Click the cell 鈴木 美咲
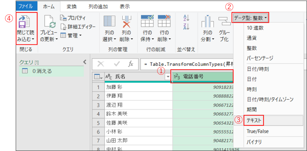Image resolution: width=307 pixels, height=151 pixels. click(x=139, y=114)
